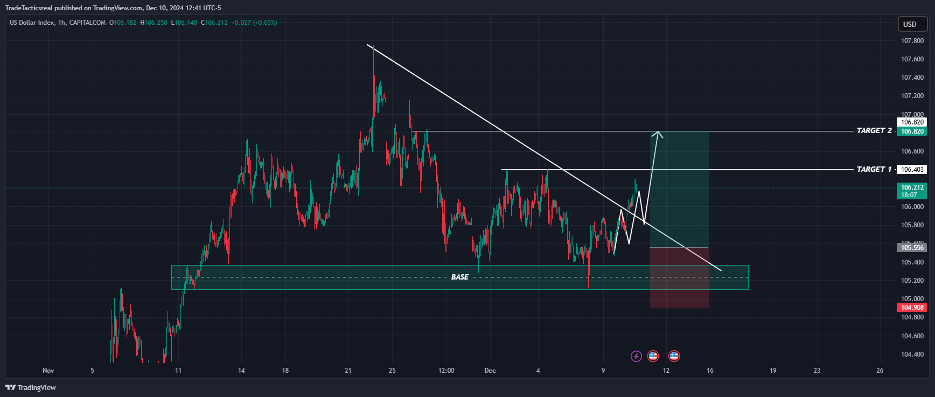Image resolution: width=935 pixels, height=397 pixels.
Task: Click date 25 on the time axis
Action: click(x=392, y=371)
